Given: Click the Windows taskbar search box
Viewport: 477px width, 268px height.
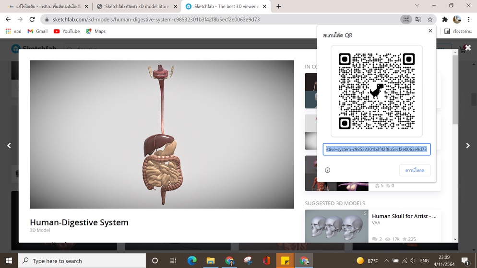Looking at the screenshot, I should (82, 261).
